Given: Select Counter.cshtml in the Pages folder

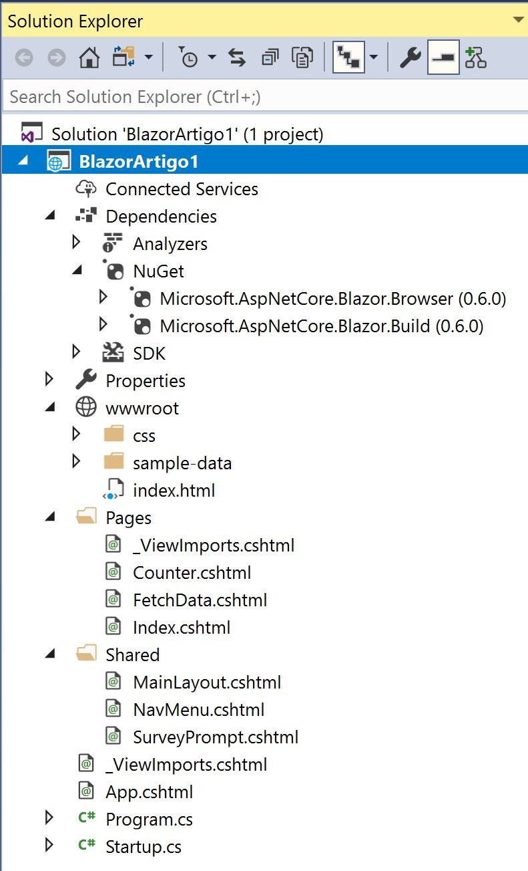Looking at the screenshot, I should (x=192, y=572).
